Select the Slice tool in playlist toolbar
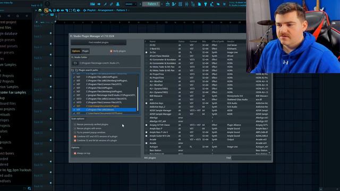 pyautogui.click(x=66, y=10)
